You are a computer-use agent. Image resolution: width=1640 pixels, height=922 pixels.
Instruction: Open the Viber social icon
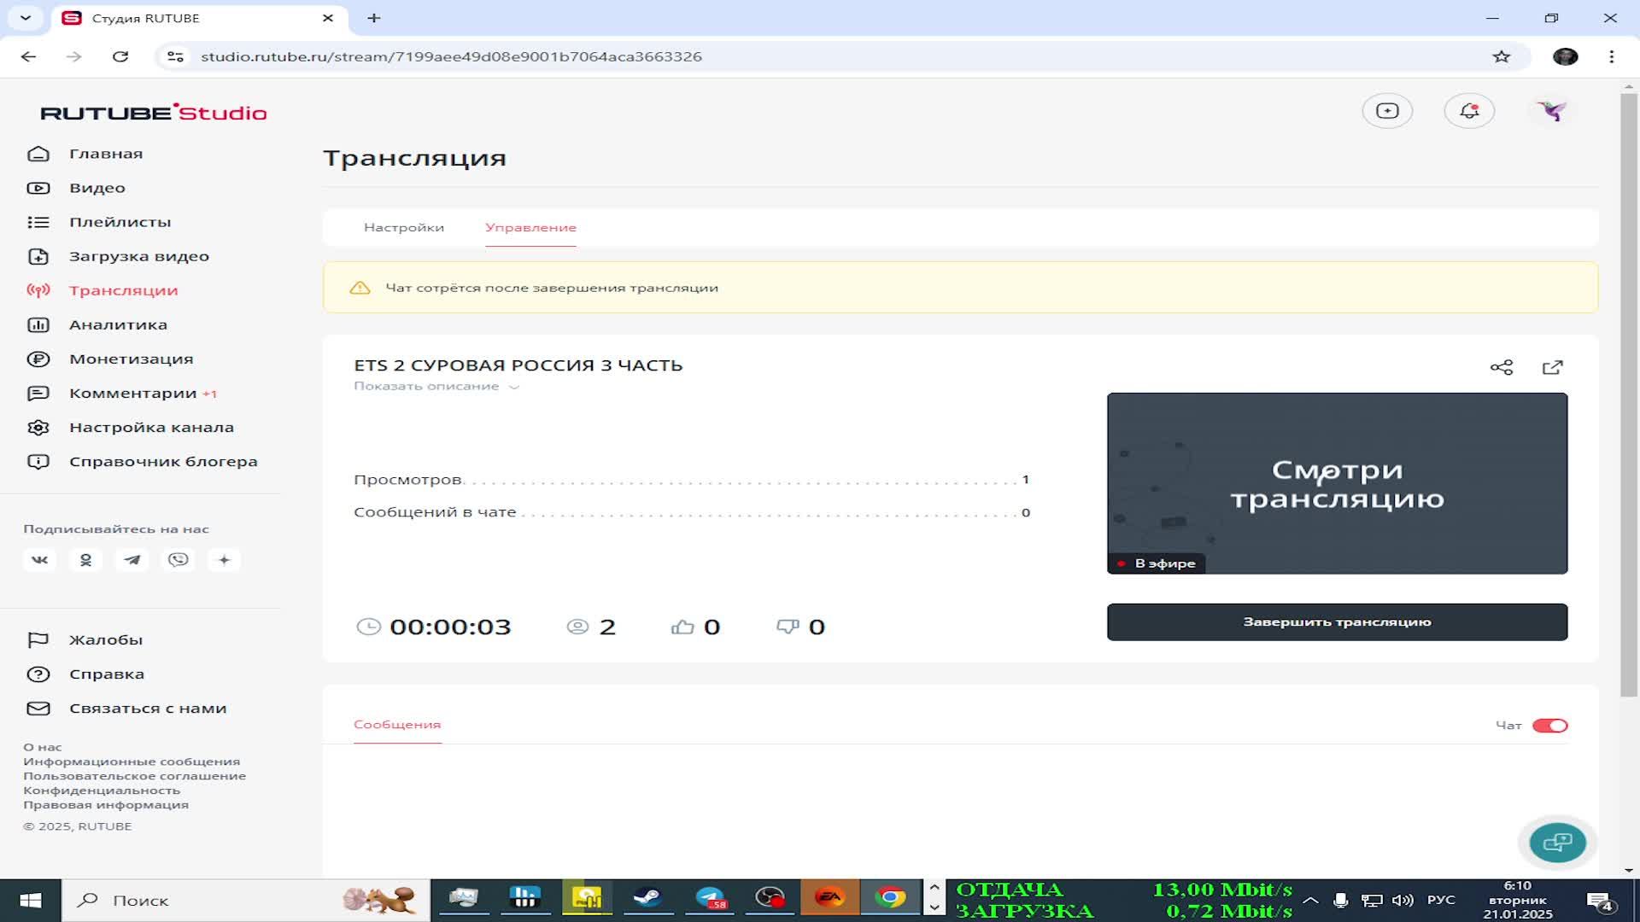(x=178, y=560)
